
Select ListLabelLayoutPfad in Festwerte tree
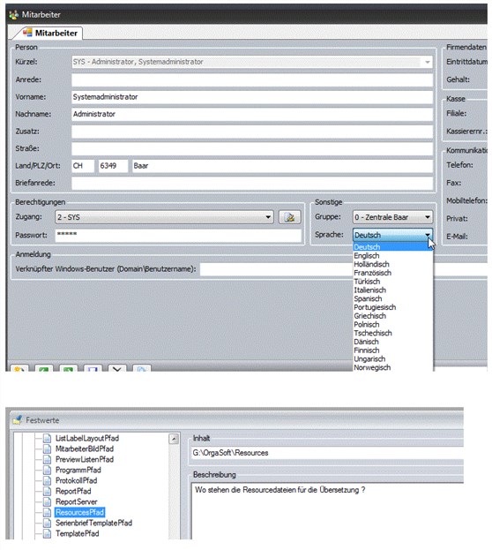click(x=87, y=438)
